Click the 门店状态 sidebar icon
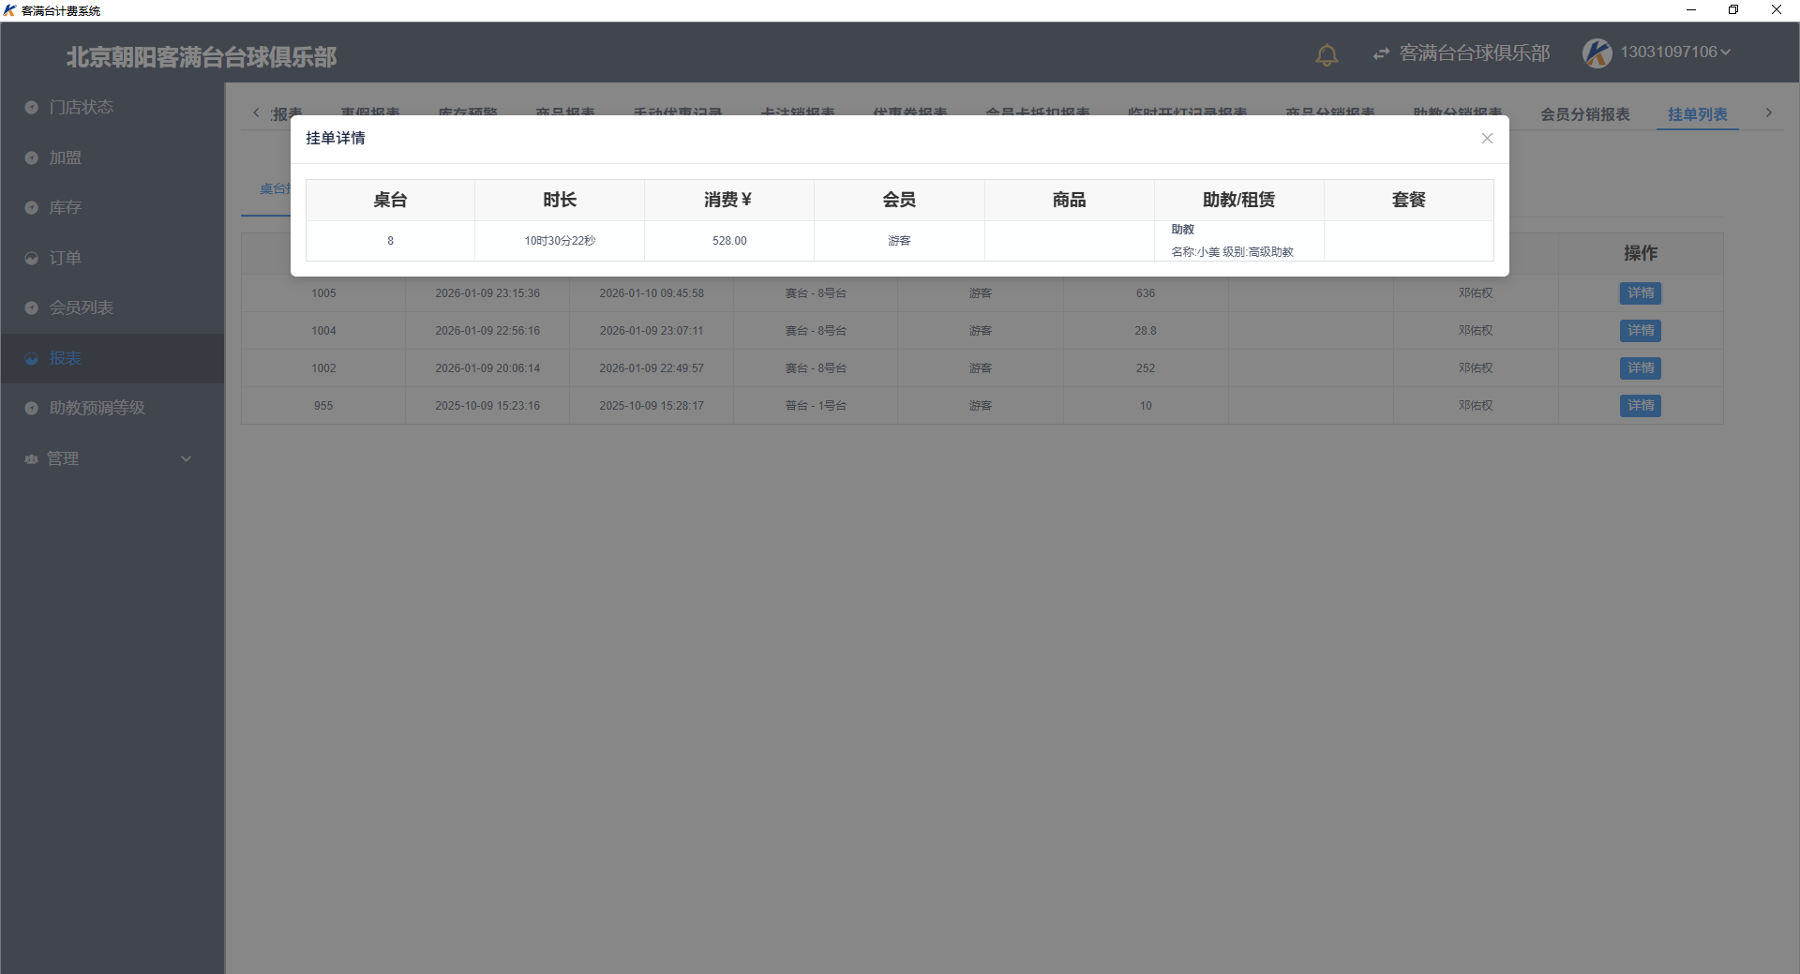 pos(31,107)
